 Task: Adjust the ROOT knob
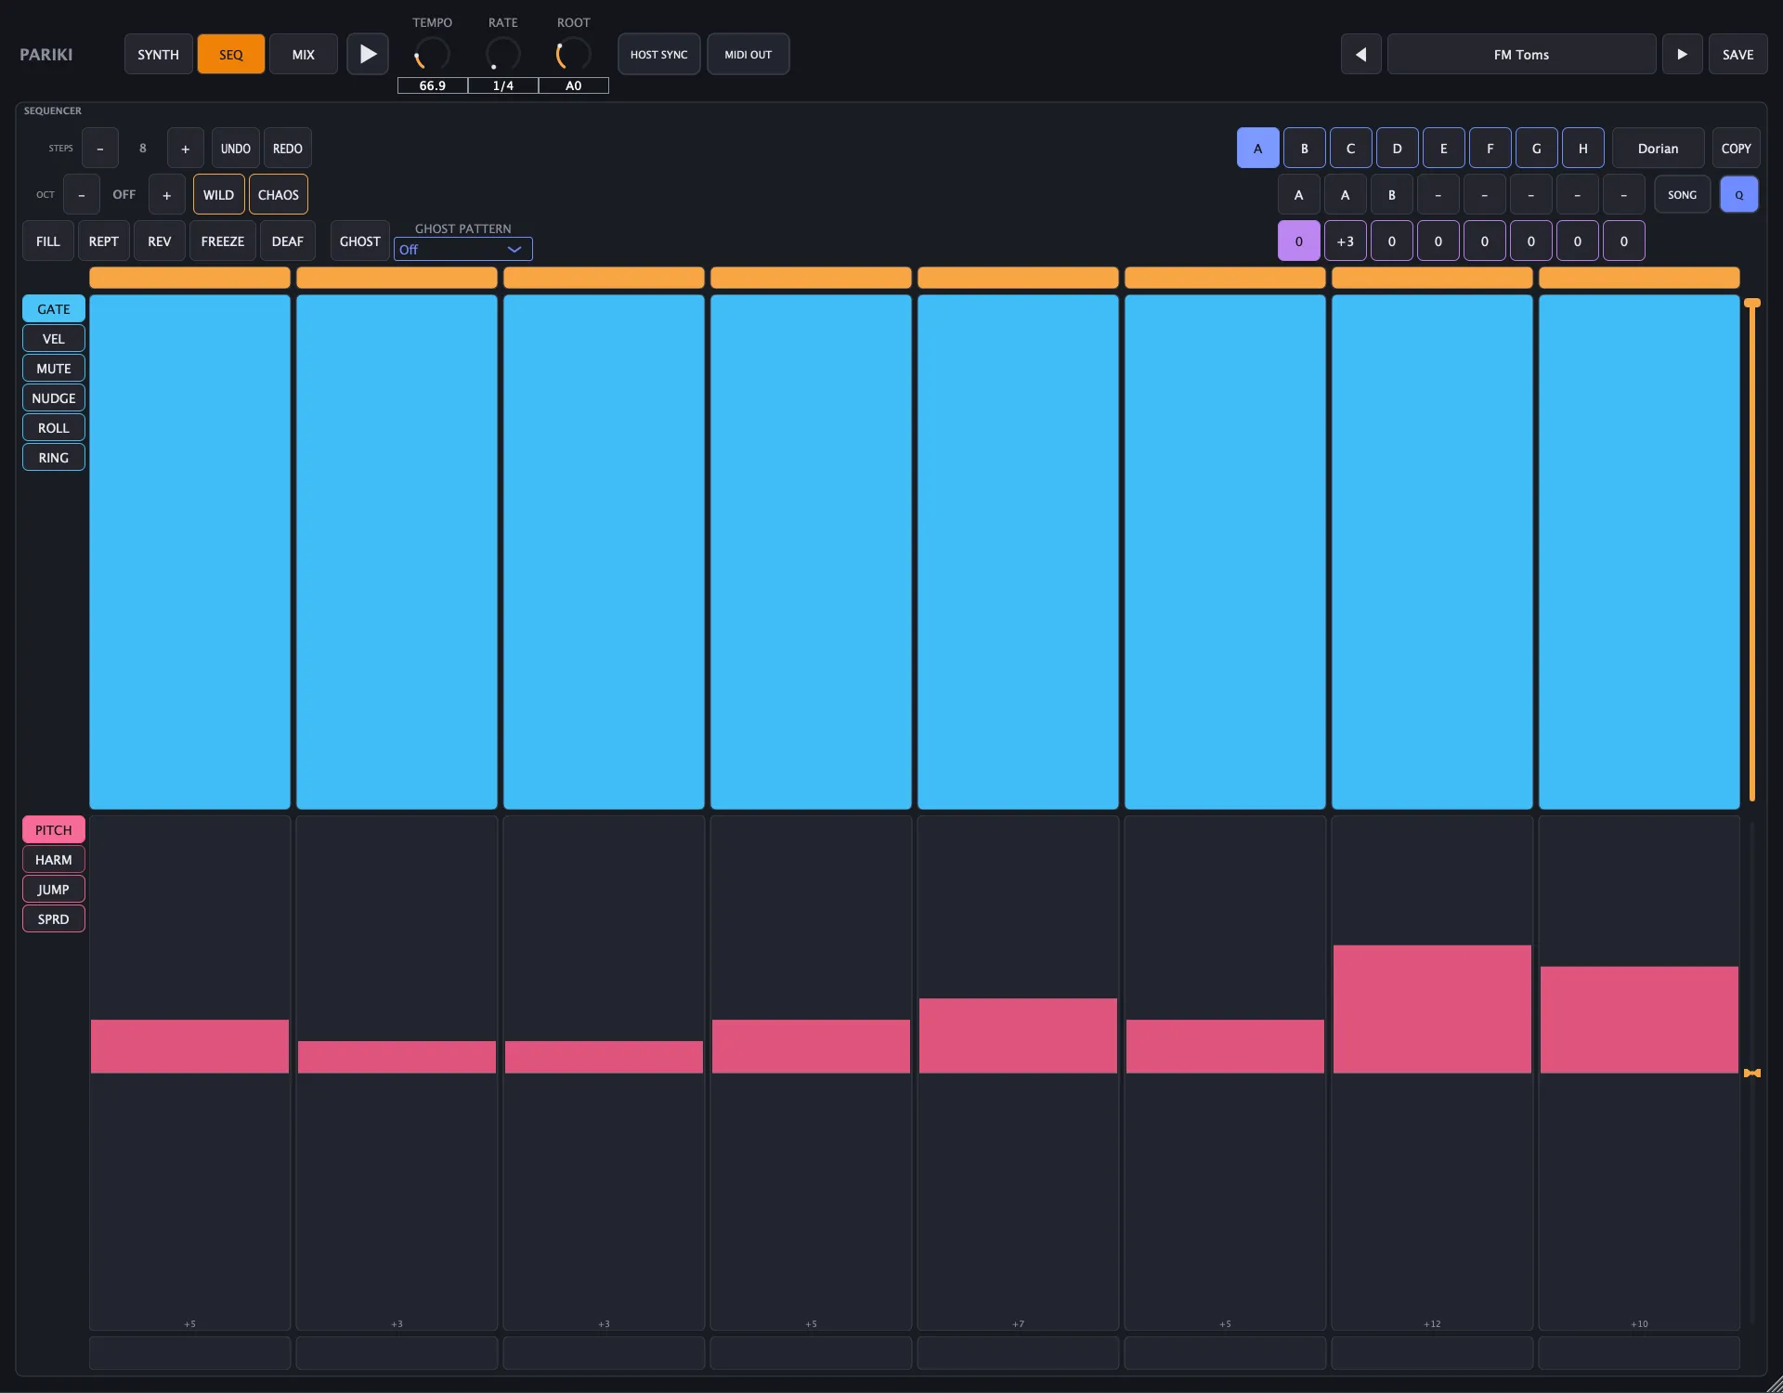pyautogui.click(x=573, y=54)
